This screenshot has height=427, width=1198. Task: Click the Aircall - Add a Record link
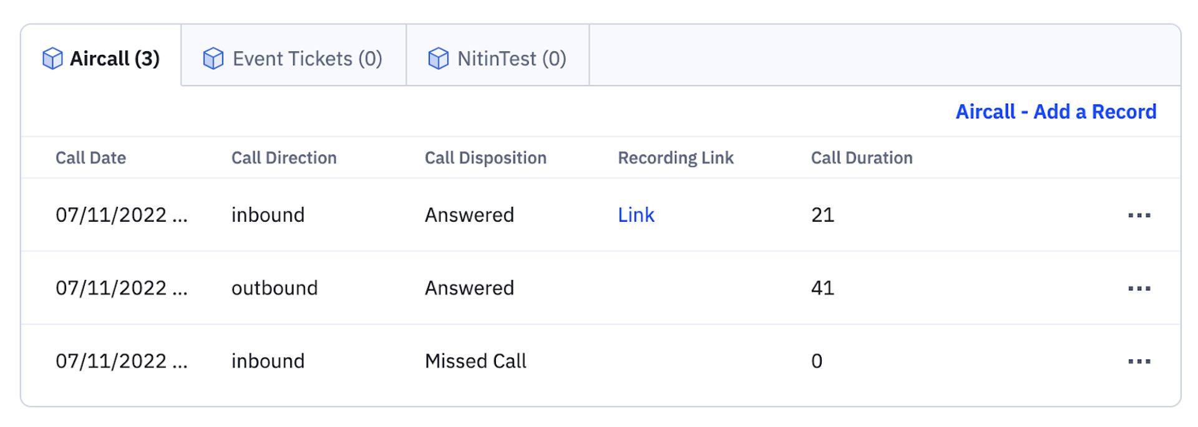click(1056, 112)
